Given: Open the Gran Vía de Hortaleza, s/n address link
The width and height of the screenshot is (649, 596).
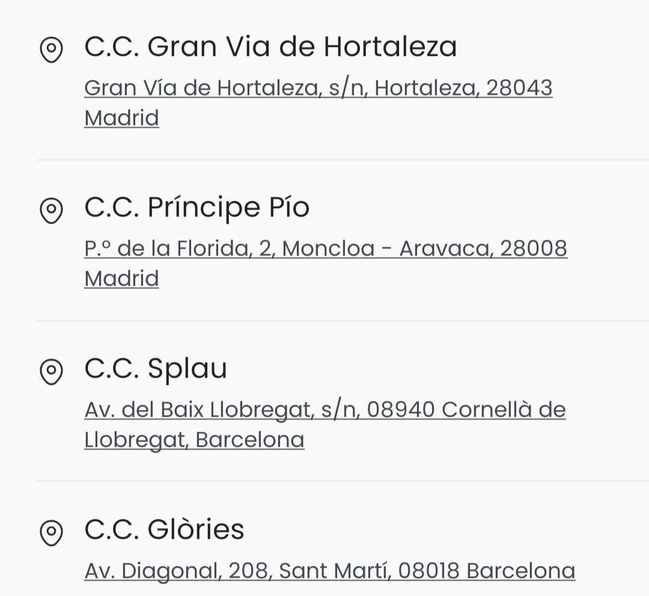Looking at the screenshot, I should point(318,103).
